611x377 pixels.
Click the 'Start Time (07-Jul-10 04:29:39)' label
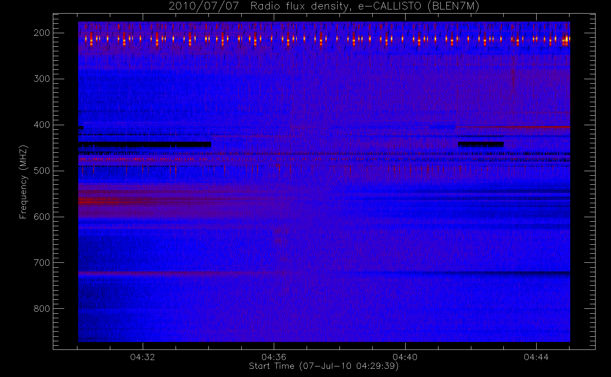coord(324,366)
